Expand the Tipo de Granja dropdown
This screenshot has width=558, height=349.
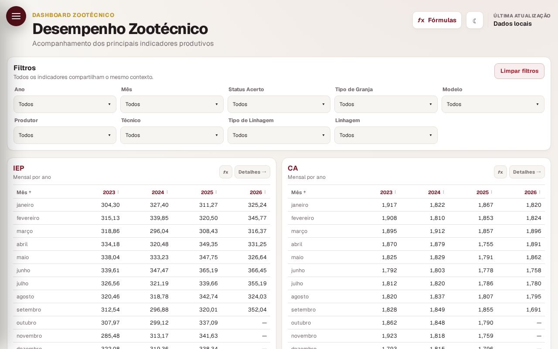pyautogui.click(x=386, y=104)
